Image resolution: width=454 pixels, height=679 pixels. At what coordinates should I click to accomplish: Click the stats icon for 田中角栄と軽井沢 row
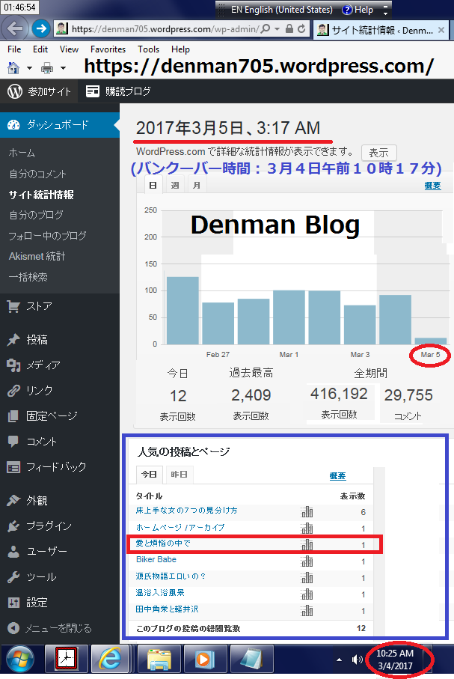307,611
